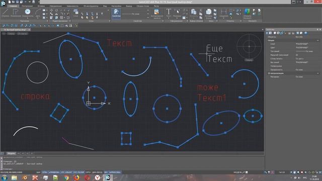Switch to the Вставка ribbon tab

(41, 6)
